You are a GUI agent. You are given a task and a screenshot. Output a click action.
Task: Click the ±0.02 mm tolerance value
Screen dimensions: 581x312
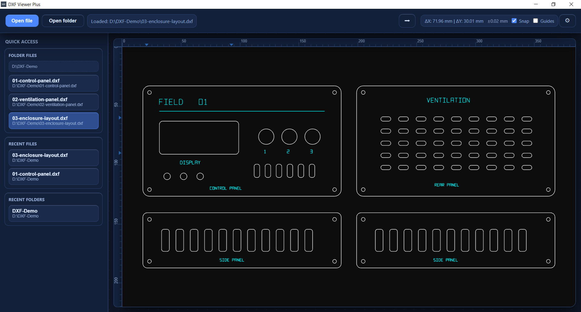(x=497, y=21)
